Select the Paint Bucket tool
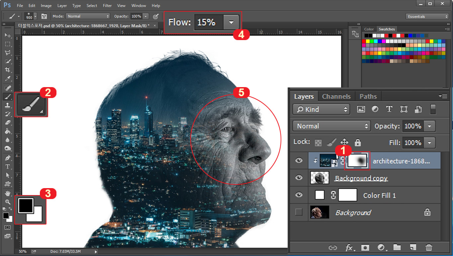453x256 pixels. (x=8, y=131)
